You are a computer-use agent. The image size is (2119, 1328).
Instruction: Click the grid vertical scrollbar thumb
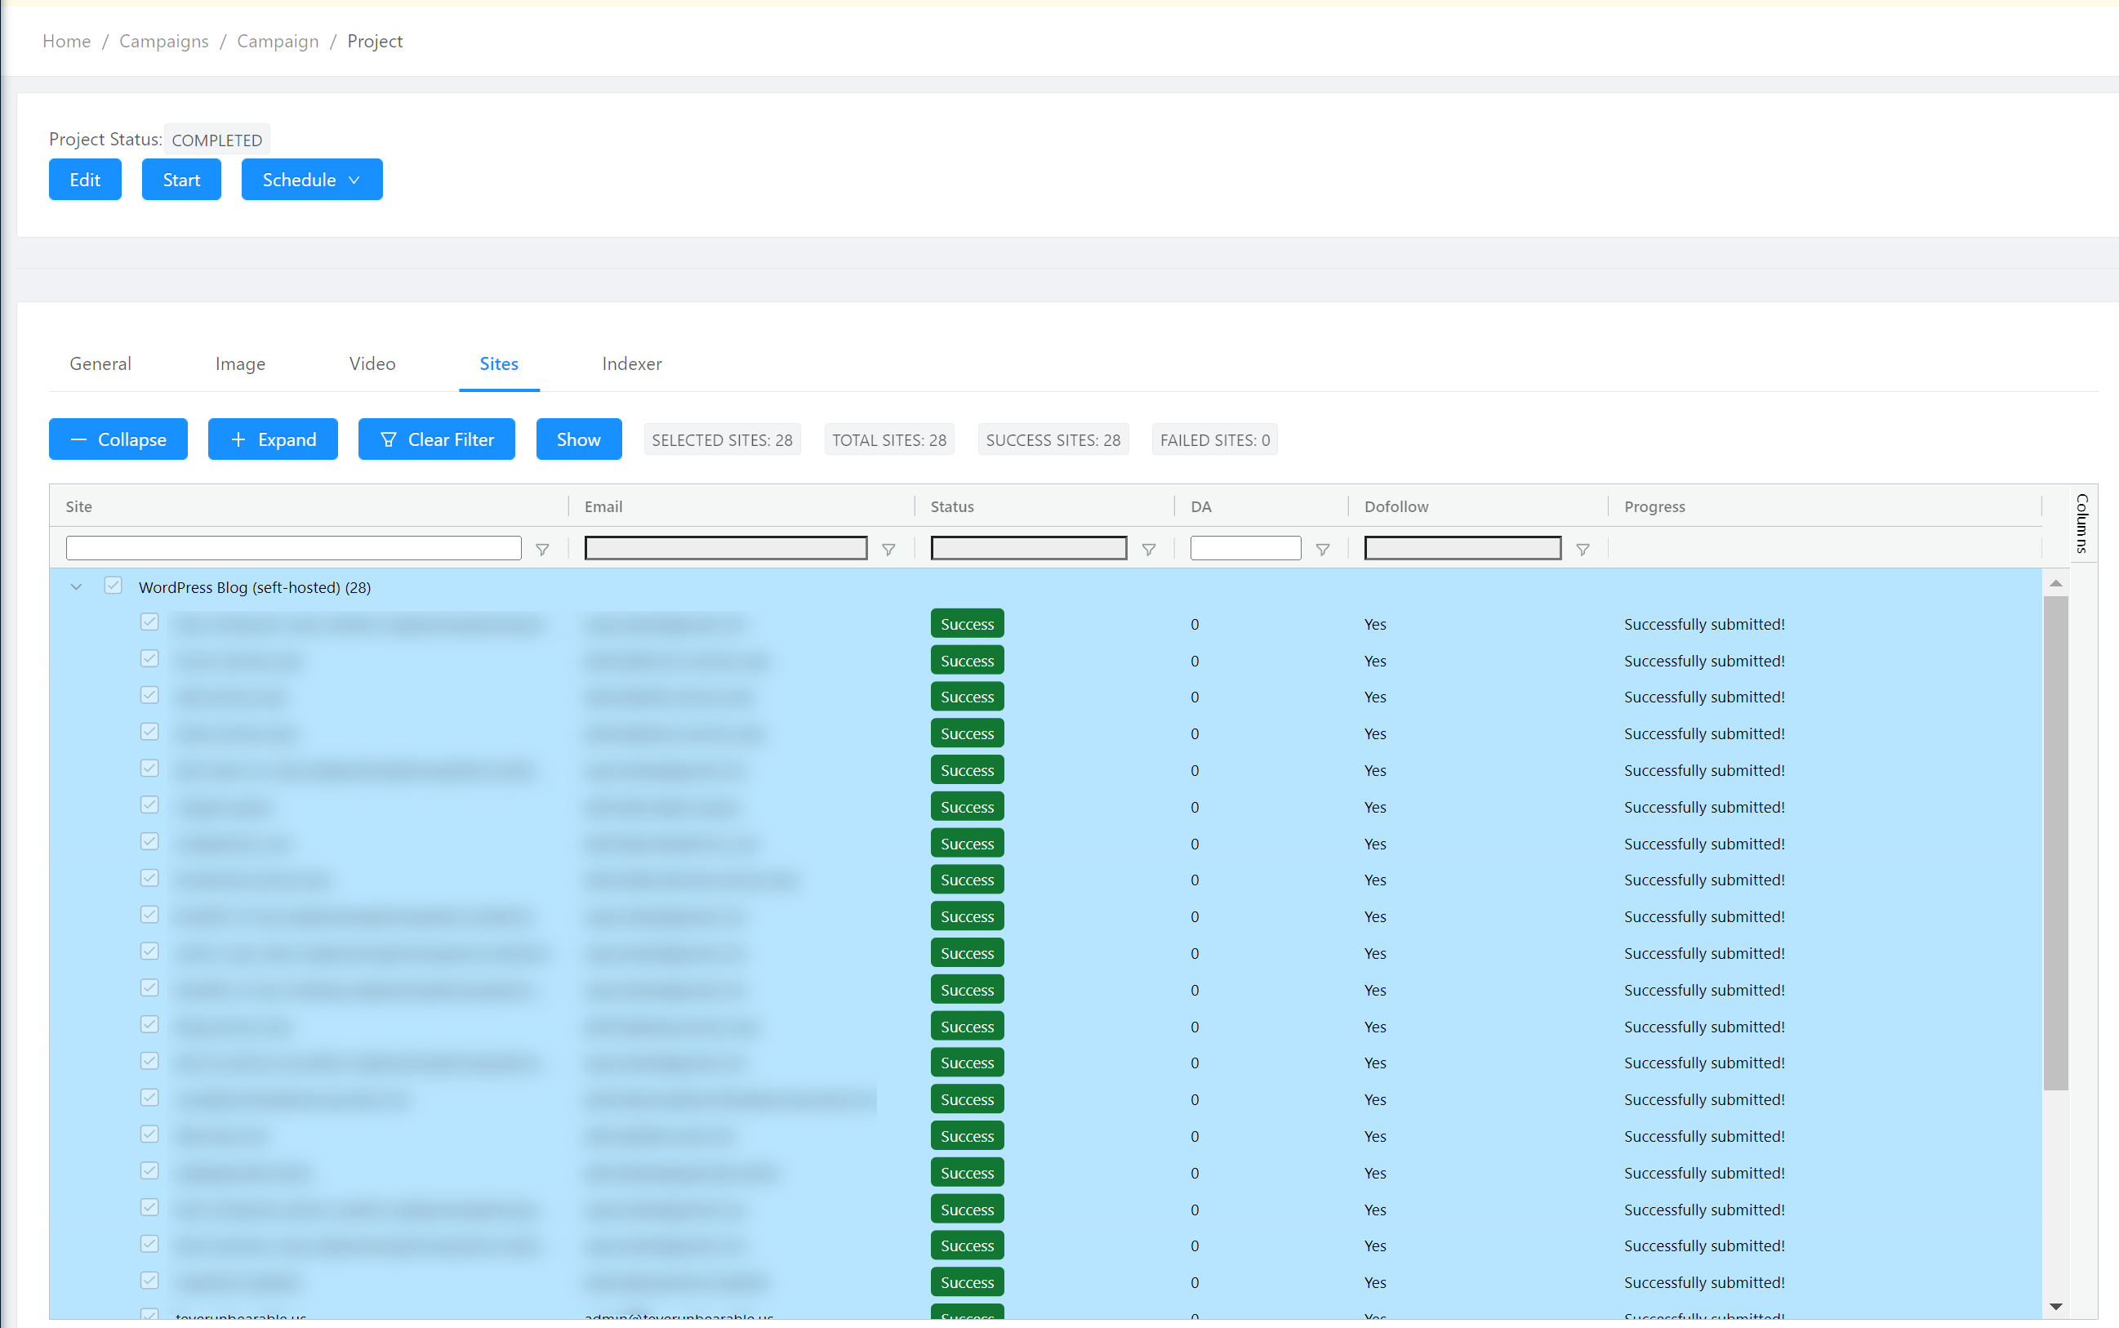2054,843
